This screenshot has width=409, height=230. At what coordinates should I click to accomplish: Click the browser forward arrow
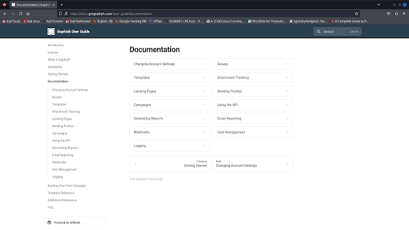13,14
